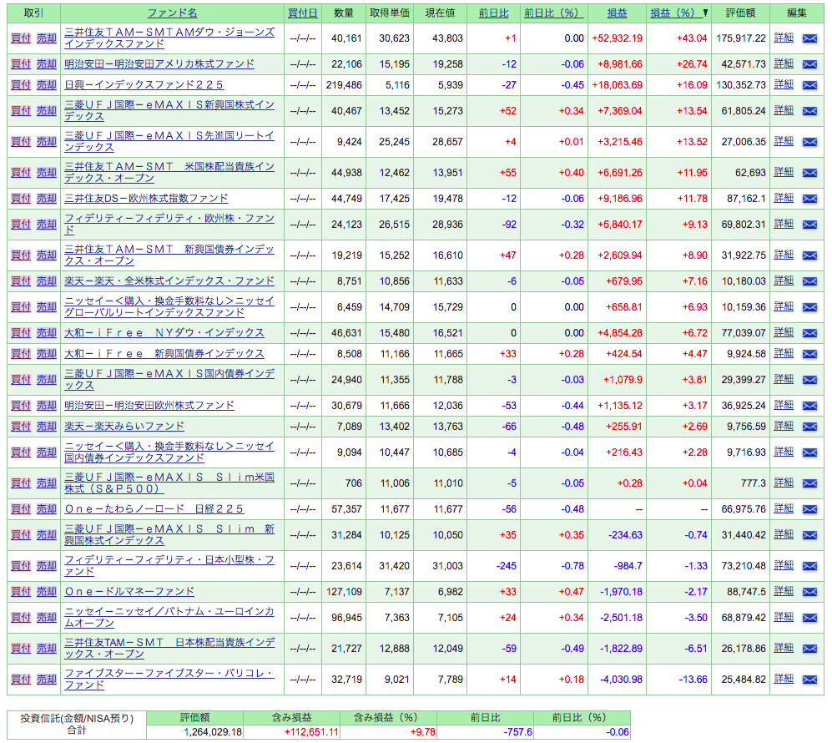The image size is (832, 743).
Task: Click 売却 for 楽天みらいファンド
Action: [46, 427]
